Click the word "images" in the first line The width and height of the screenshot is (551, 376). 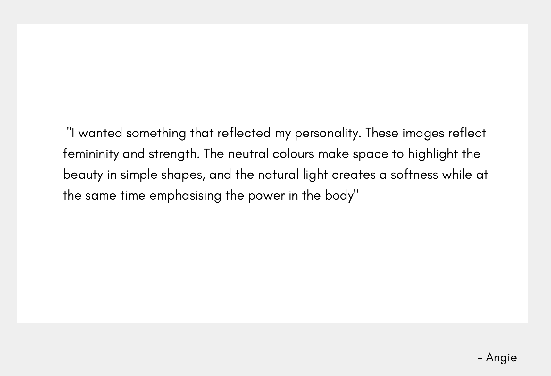[x=423, y=134]
